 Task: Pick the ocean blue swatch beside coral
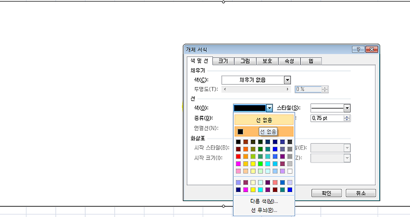click(x=282, y=182)
